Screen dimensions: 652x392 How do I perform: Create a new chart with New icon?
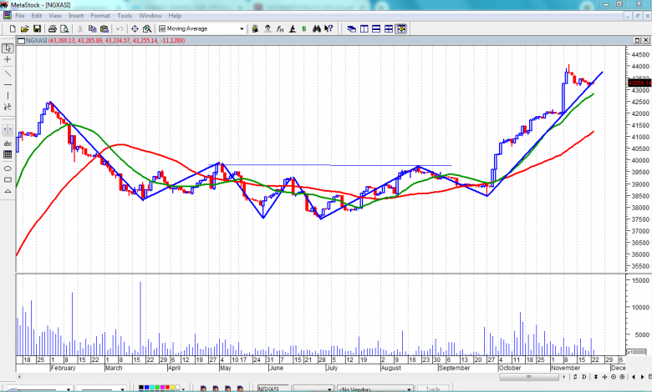(13, 28)
